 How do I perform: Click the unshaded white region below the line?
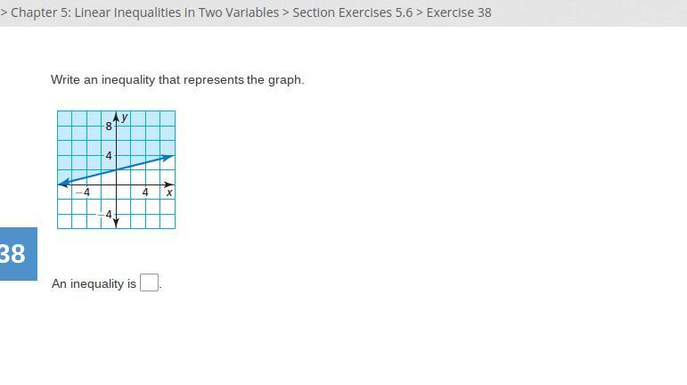(151, 214)
